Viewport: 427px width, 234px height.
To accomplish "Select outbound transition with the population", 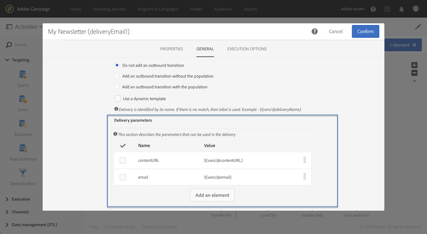I will tap(117, 87).
